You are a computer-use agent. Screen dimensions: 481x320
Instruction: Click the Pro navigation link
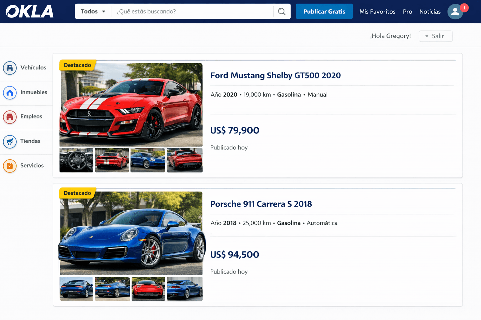point(407,12)
